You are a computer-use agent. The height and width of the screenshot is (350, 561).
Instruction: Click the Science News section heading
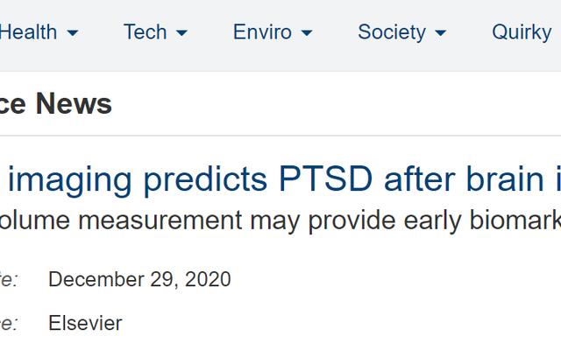point(55,104)
